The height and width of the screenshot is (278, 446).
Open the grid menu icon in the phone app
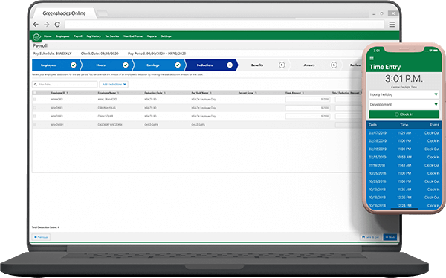[x=372, y=58]
